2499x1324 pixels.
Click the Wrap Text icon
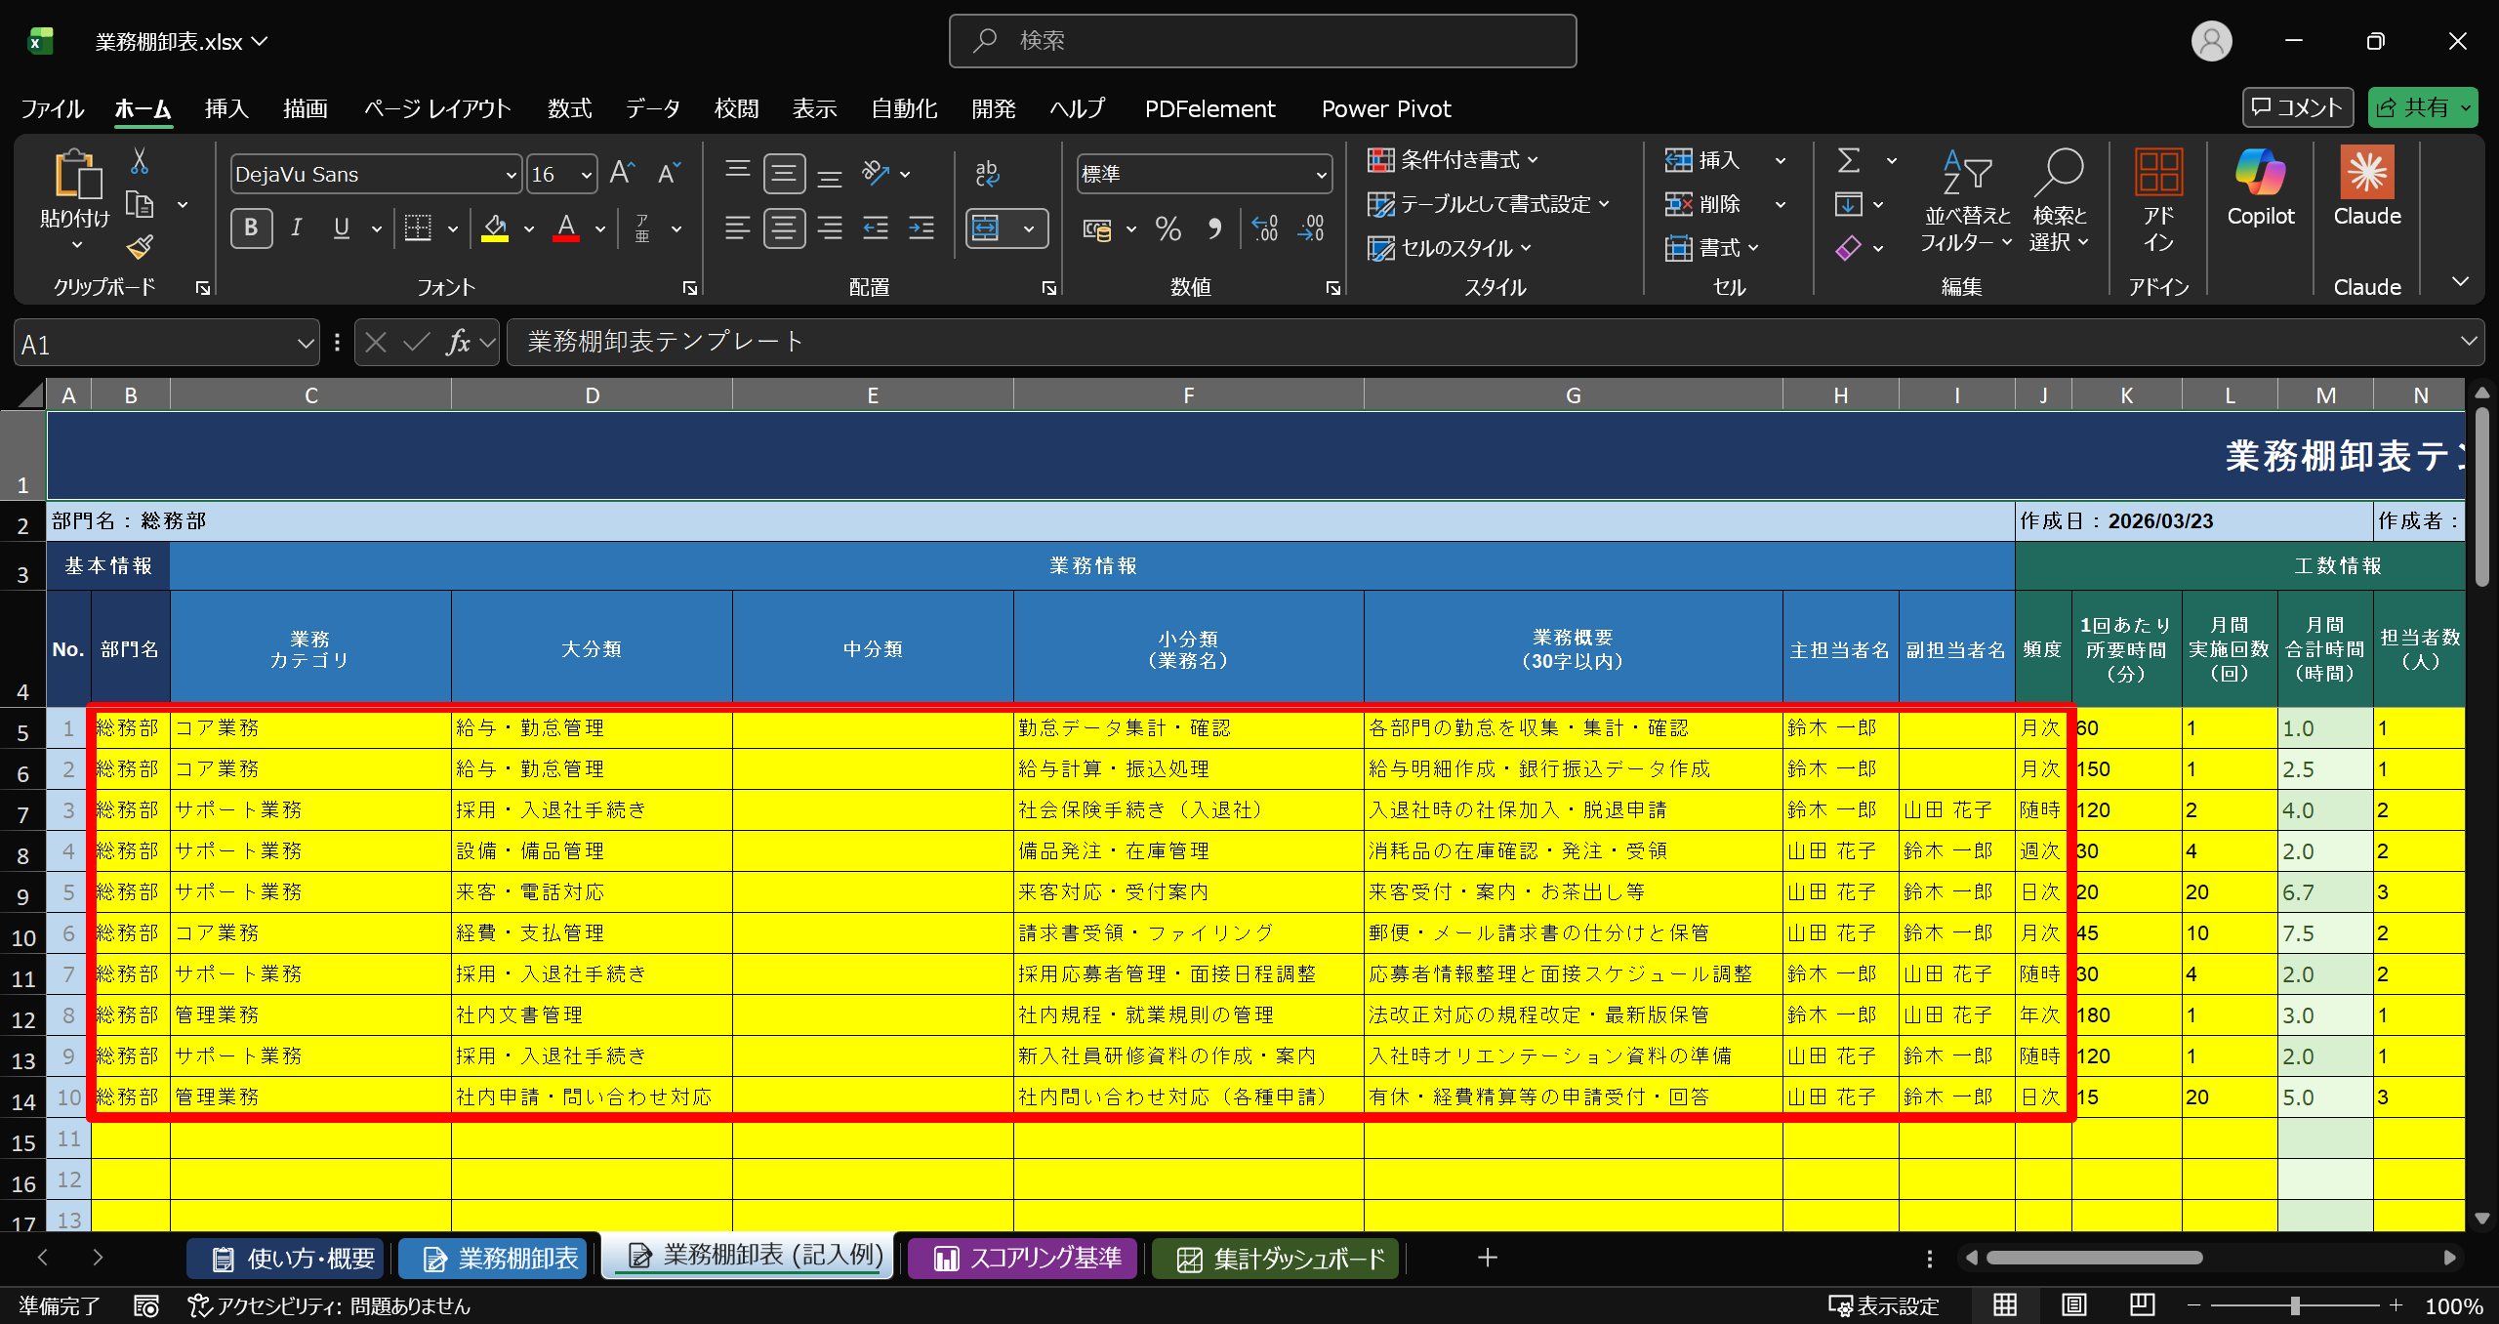[x=987, y=174]
